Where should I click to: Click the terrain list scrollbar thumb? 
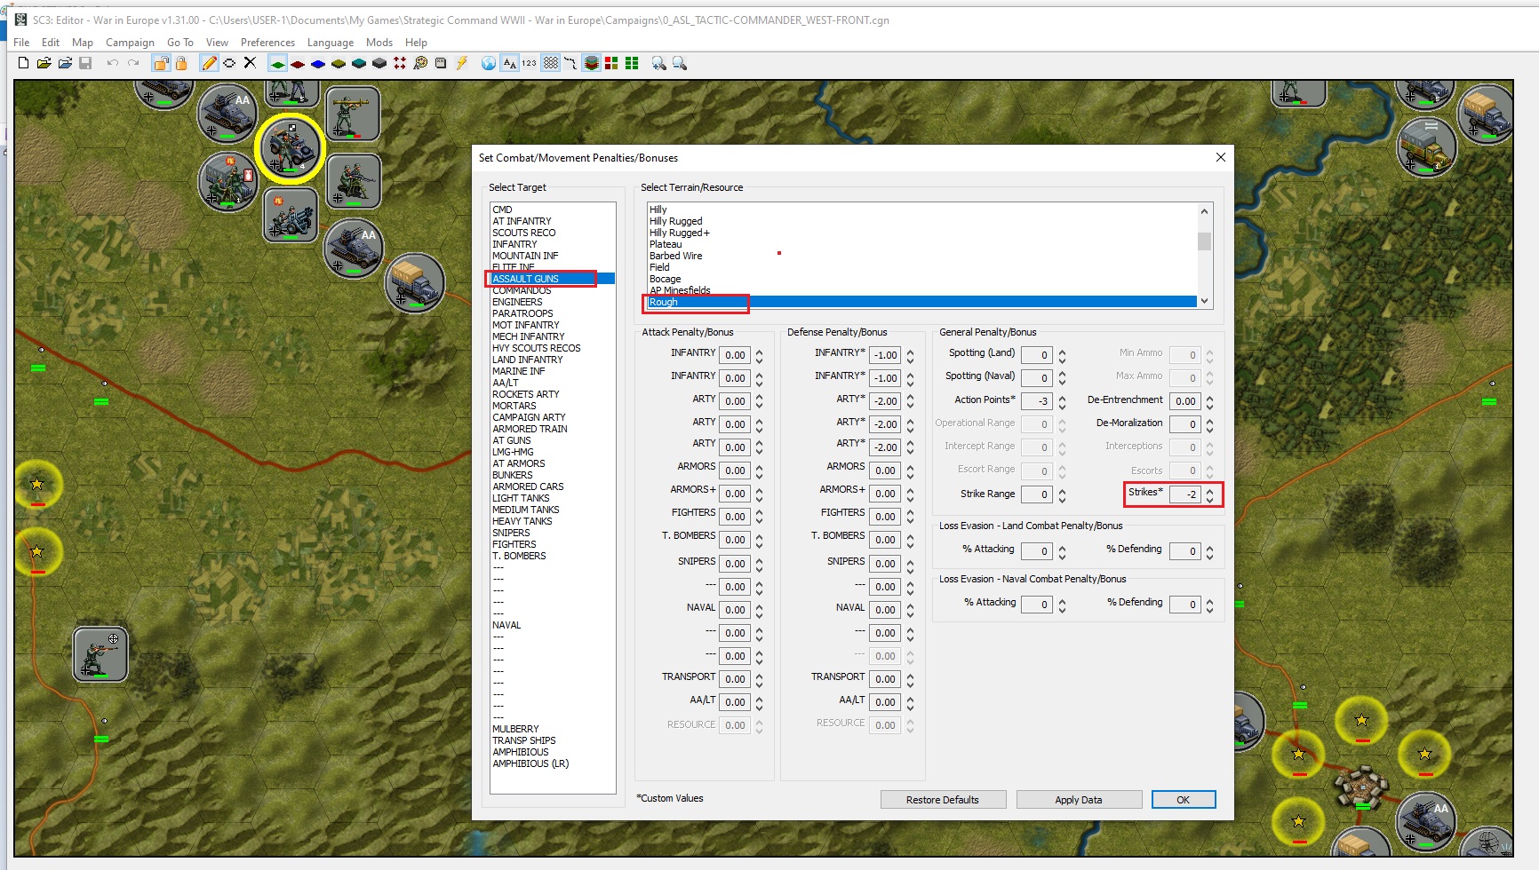coord(1204,241)
